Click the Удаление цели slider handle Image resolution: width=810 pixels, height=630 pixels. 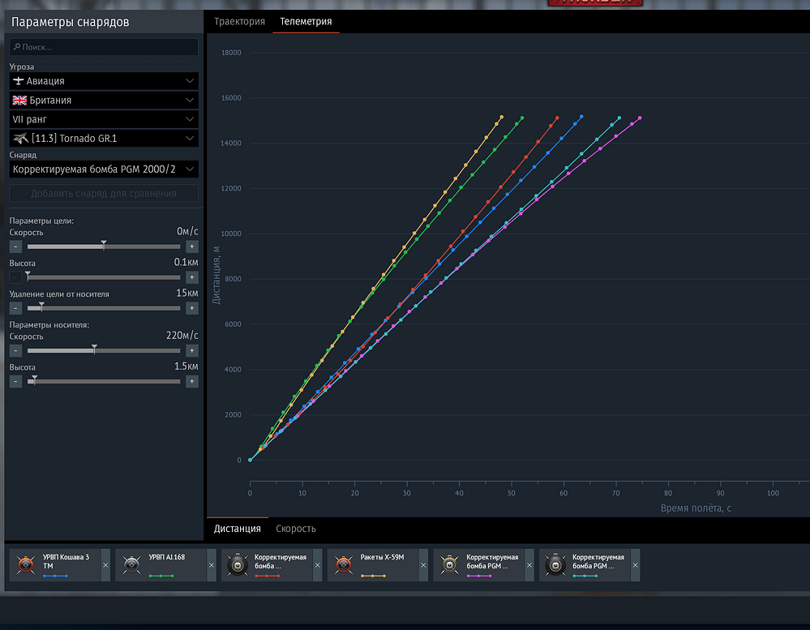click(x=42, y=306)
